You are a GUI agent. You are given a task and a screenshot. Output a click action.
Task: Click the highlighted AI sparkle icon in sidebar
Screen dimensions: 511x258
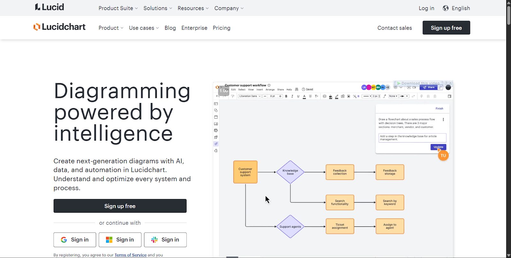click(x=216, y=144)
